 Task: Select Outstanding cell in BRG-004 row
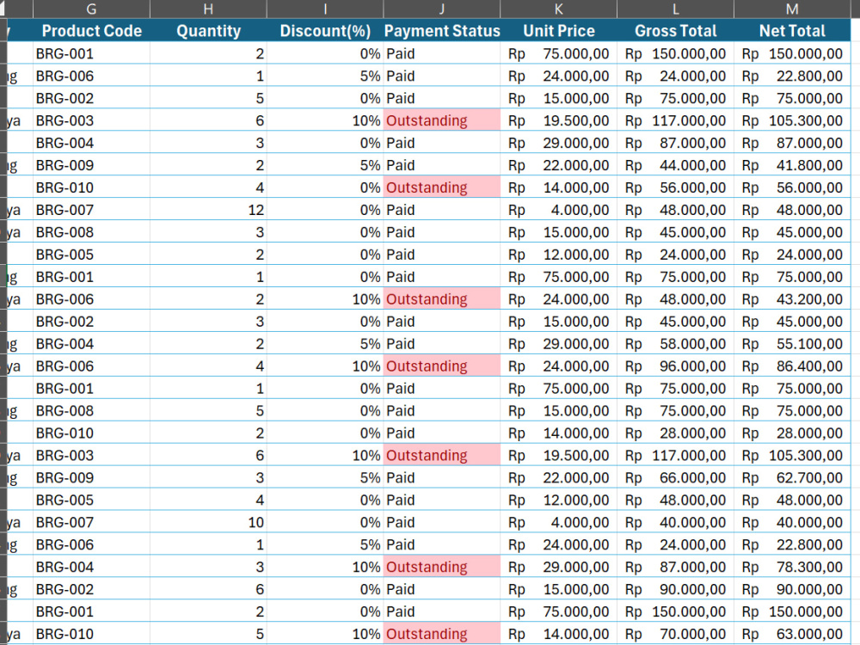pos(442,567)
